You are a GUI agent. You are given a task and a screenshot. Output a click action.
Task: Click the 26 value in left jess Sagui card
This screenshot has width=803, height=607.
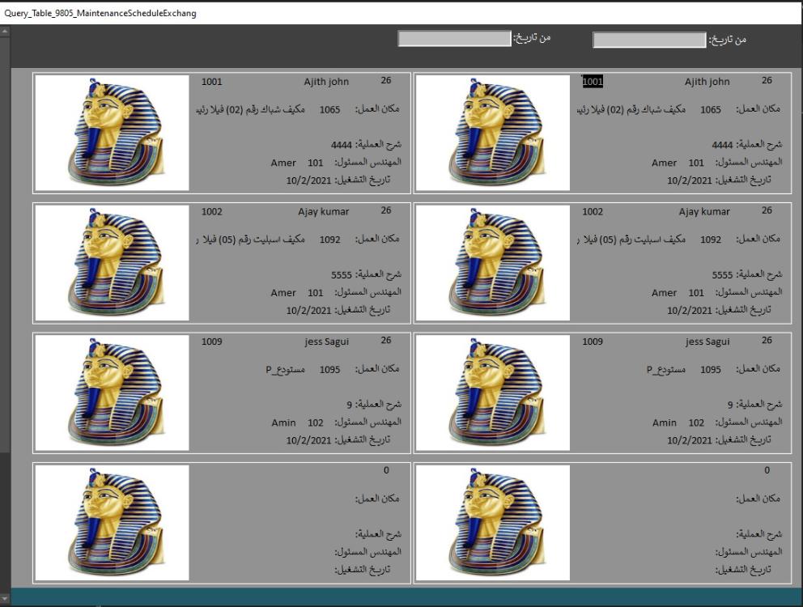tap(386, 340)
